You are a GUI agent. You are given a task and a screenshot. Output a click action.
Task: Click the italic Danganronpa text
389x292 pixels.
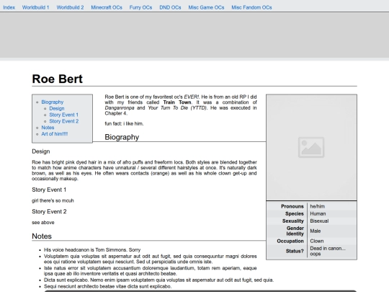click(120, 107)
